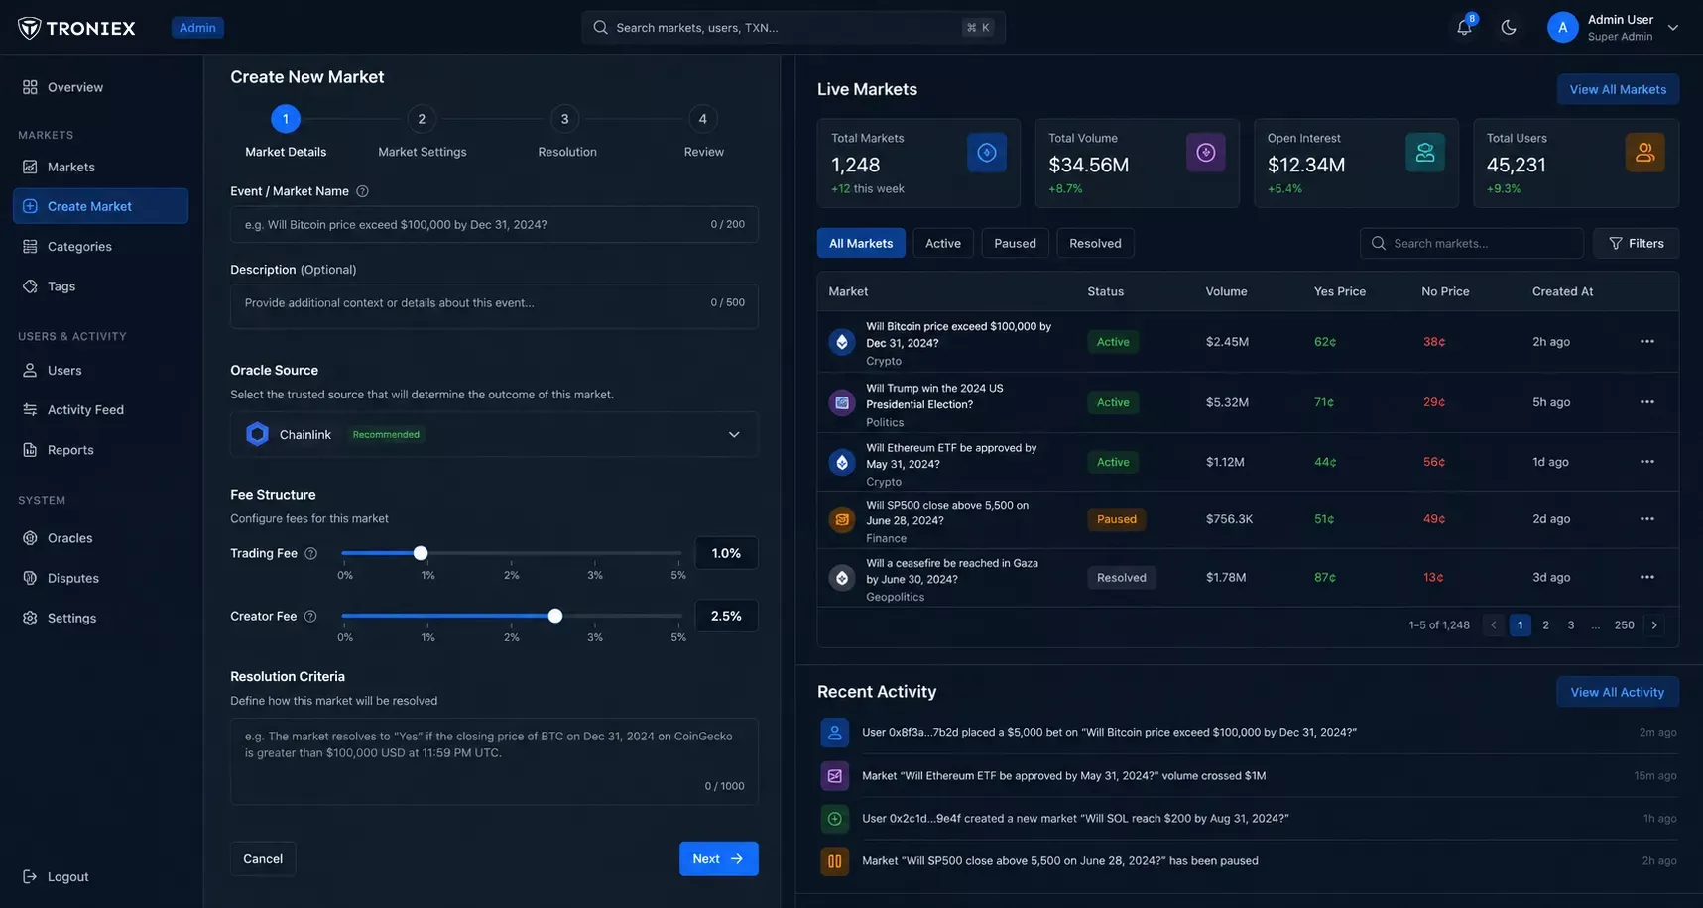Open the notifications bell
This screenshot has width=1703, height=908.
pos(1464,27)
